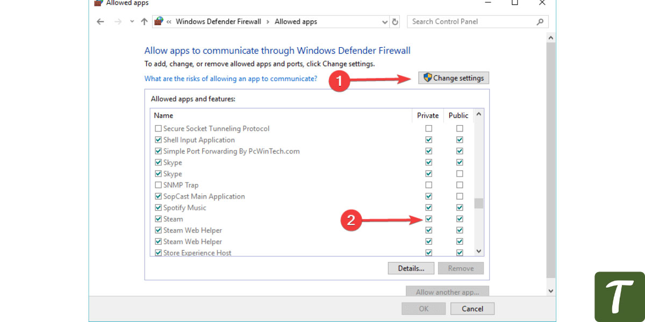Select the Store Experience Host entry text
The height and width of the screenshot is (322, 645).
[197, 253]
